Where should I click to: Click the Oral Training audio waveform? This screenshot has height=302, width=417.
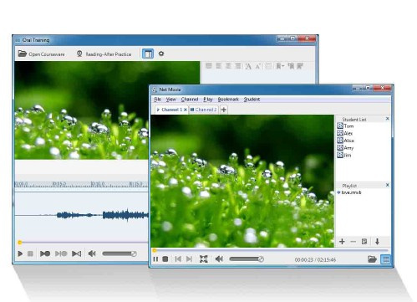click(82, 215)
